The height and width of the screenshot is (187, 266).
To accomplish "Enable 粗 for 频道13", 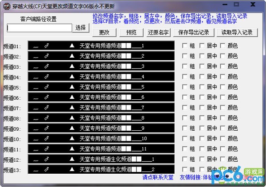I will click(185, 170).
